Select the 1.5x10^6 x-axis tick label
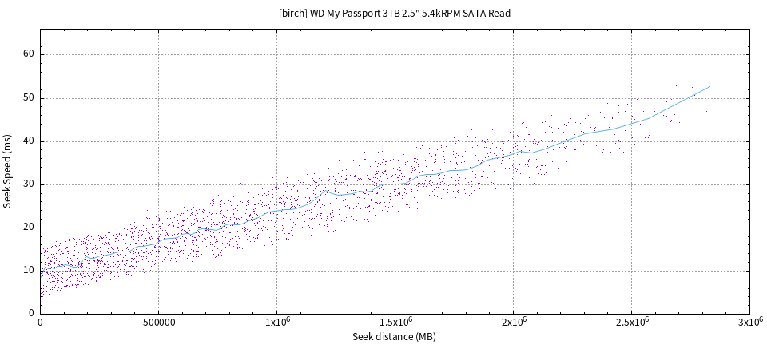Image resolution: width=767 pixels, height=345 pixels. click(395, 323)
